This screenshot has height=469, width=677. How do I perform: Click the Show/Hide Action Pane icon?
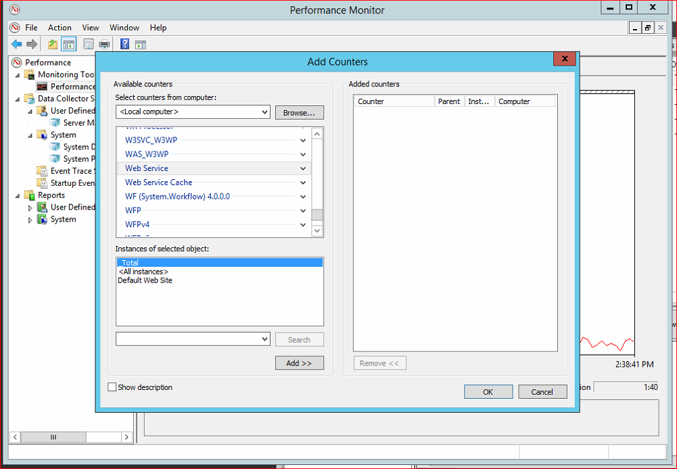point(140,45)
